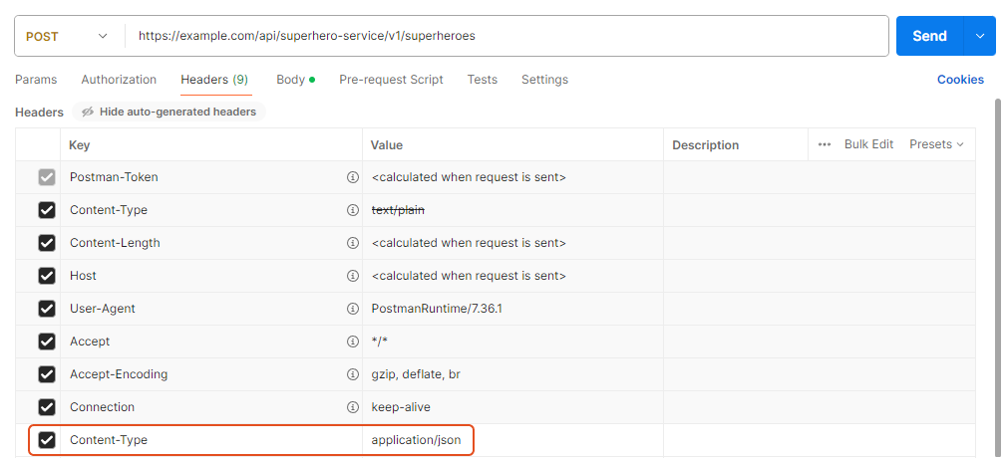This screenshot has width=1006, height=458.
Task: Click info icon for Connection header
Action: click(352, 407)
